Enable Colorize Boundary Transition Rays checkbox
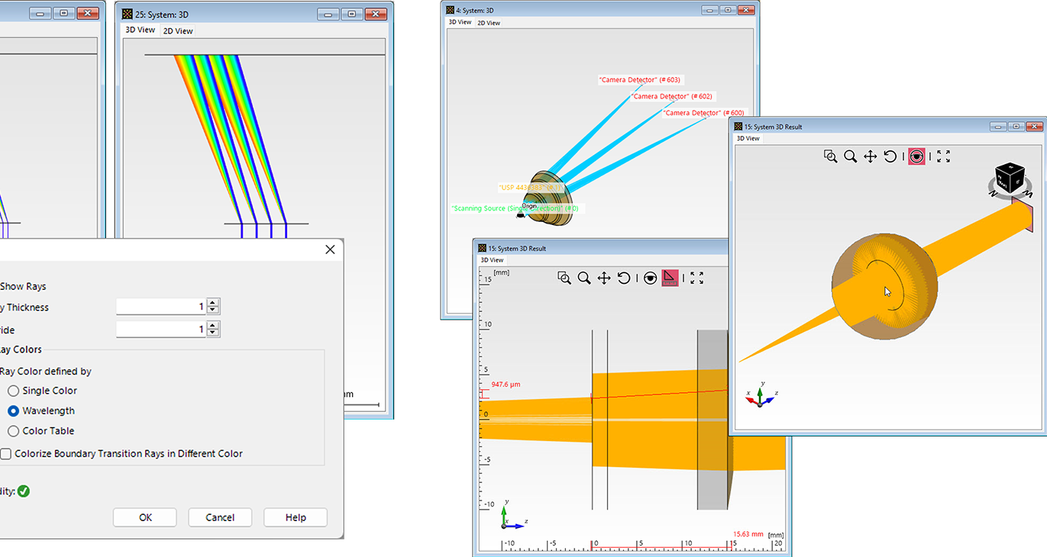1047x557 pixels. point(5,453)
